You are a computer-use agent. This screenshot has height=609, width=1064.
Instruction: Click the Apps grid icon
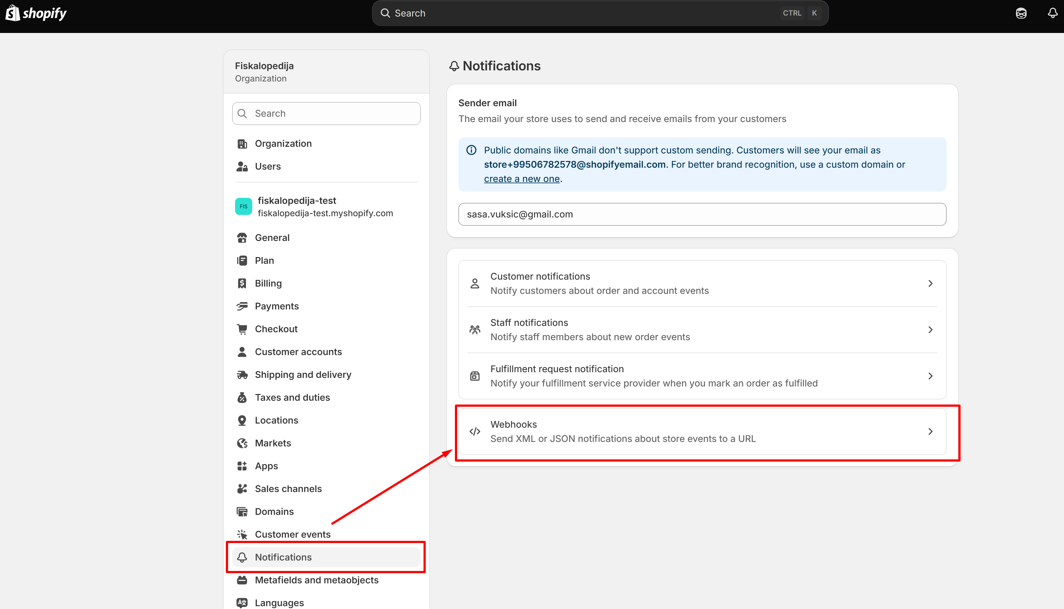242,466
